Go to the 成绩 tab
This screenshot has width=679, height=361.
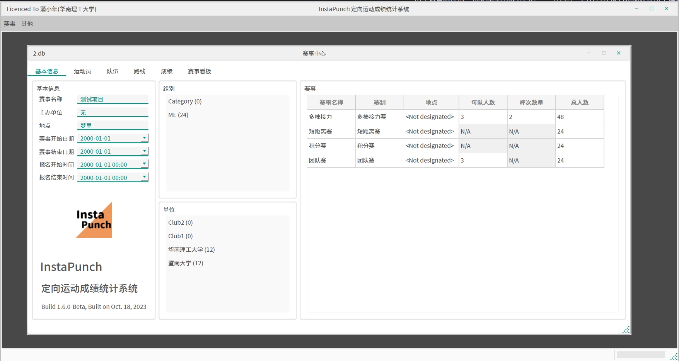(167, 71)
